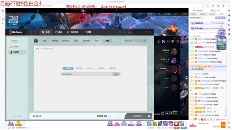Click the chat message input box
Image resolution: width=232 pixels, height=130 pixels.
(x=209, y=125)
